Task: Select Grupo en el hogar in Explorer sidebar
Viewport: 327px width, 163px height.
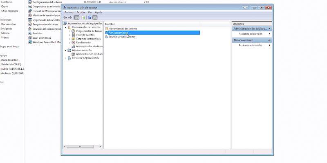Action: click(x=9, y=46)
